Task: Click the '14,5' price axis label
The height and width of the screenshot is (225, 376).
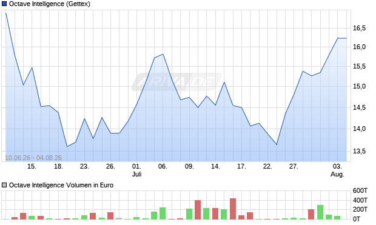Action: tap(359, 107)
